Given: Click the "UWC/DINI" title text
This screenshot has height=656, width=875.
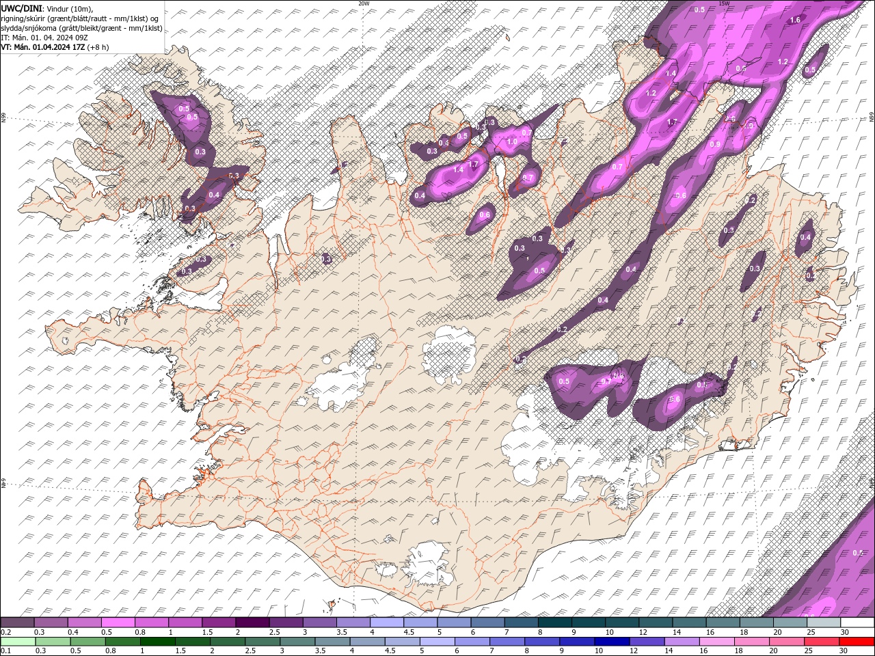Looking at the screenshot, I should pos(20,8).
